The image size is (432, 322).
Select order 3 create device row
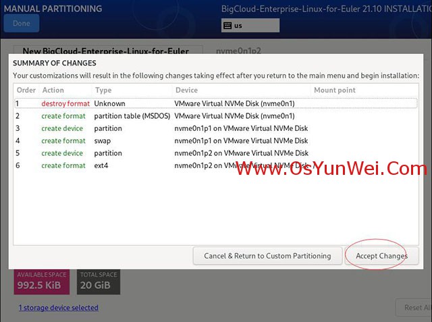click(x=216, y=128)
